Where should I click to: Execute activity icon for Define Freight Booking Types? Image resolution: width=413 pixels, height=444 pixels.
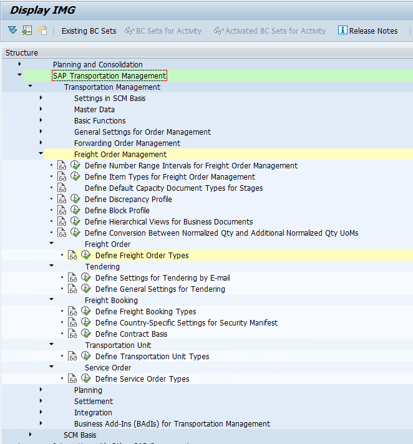point(86,311)
